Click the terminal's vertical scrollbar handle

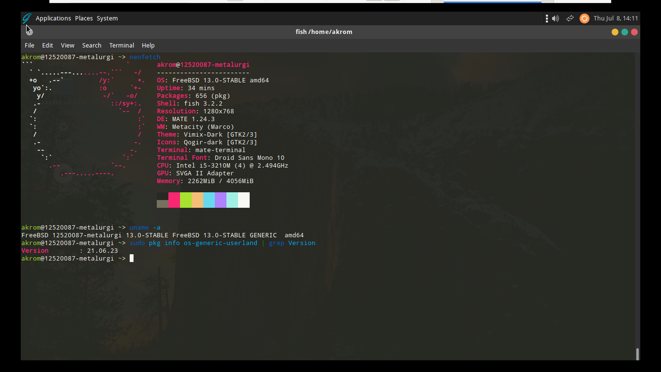point(638,354)
